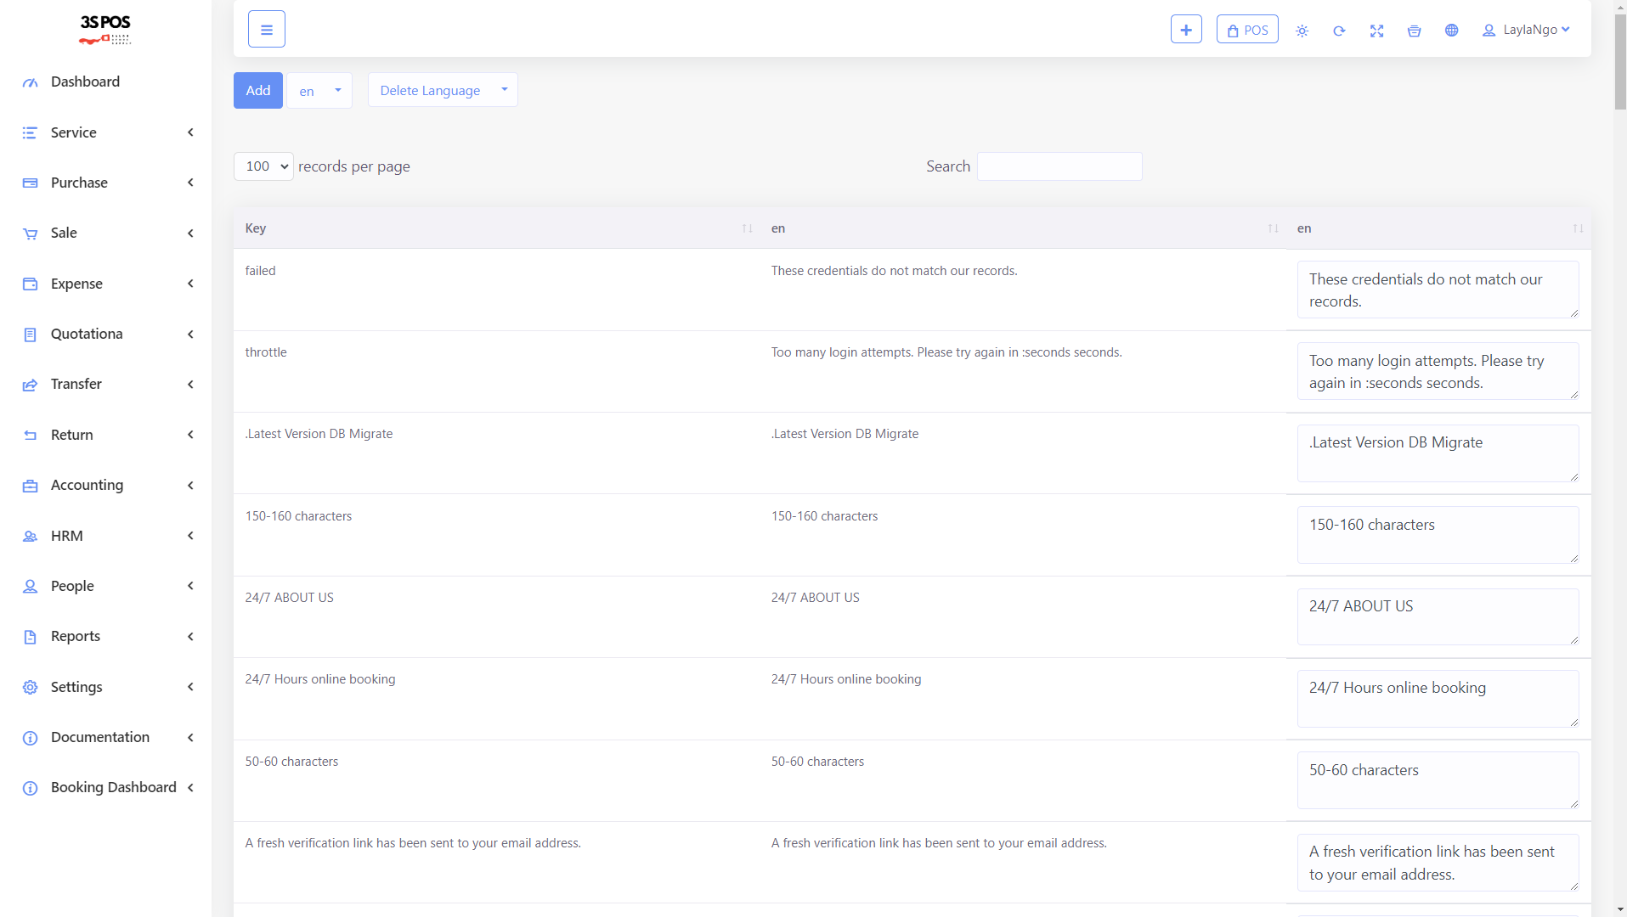The height and width of the screenshot is (917, 1627).
Task: Open the LaylaNgo user profile menu
Action: pyautogui.click(x=1526, y=30)
